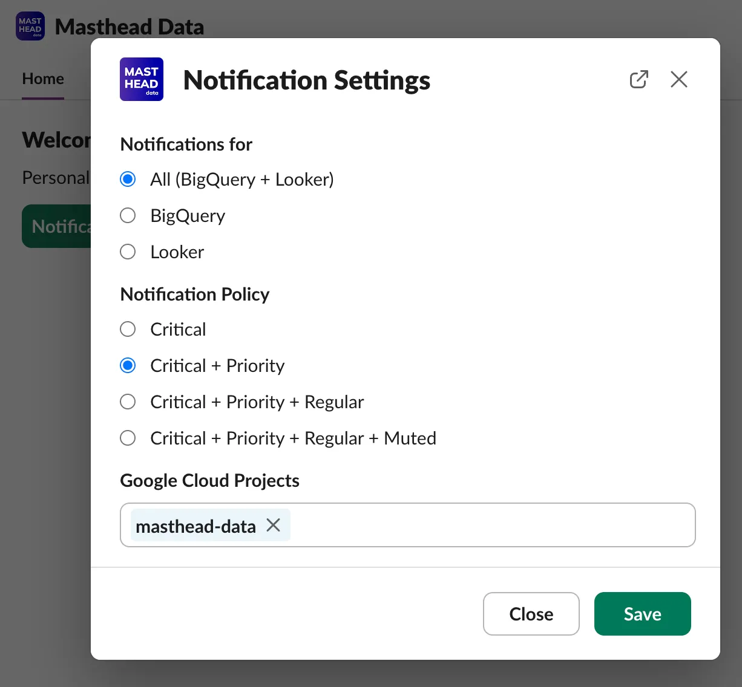Screen dimensions: 742x687
Task: Select Critical + Priority + Regular policy
Action: click(128, 402)
